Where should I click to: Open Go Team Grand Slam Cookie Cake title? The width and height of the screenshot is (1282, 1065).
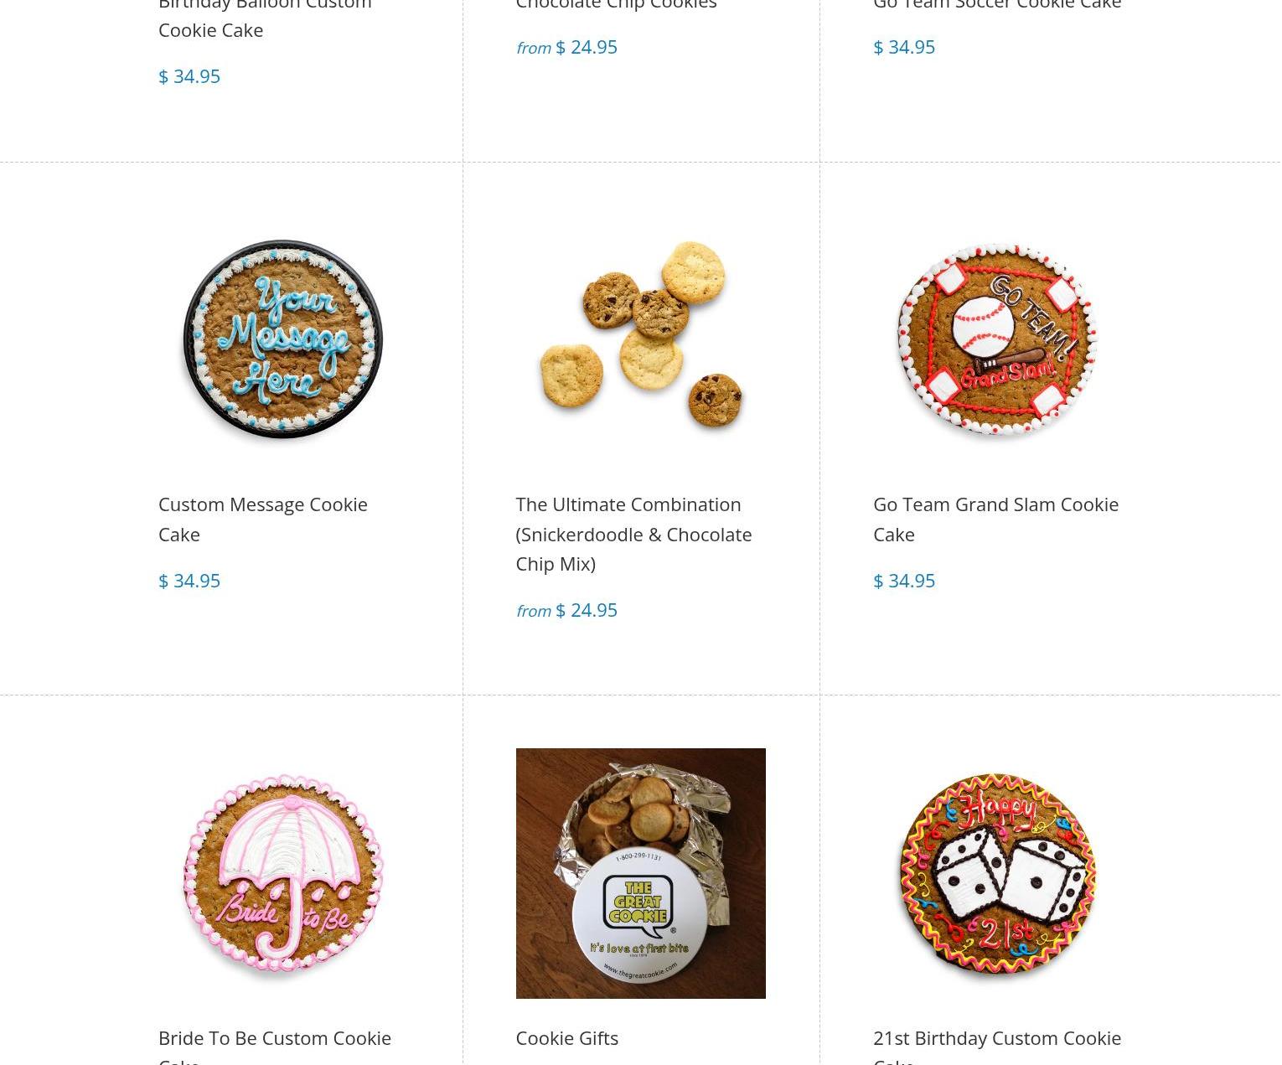(995, 519)
